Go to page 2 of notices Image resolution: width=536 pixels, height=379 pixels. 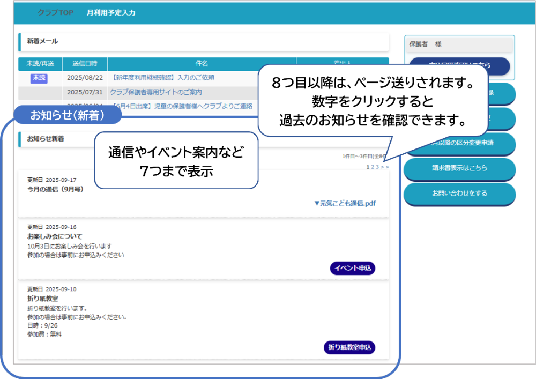(373, 167)
